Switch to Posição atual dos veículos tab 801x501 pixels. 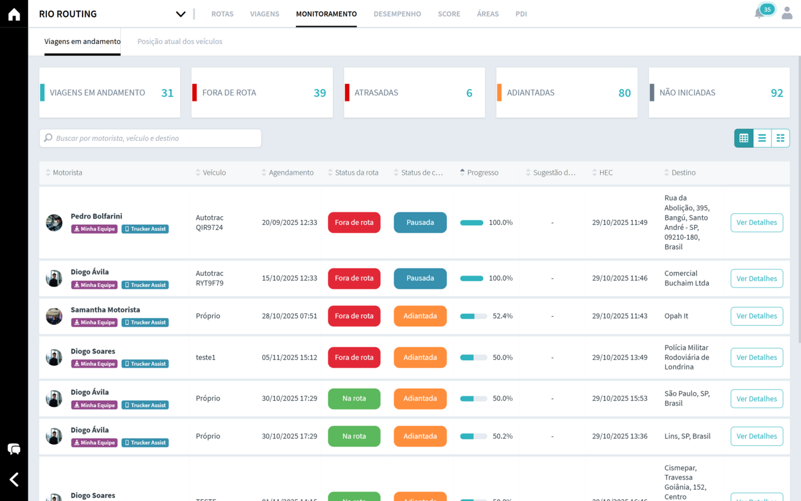click(x=180, y=41)
